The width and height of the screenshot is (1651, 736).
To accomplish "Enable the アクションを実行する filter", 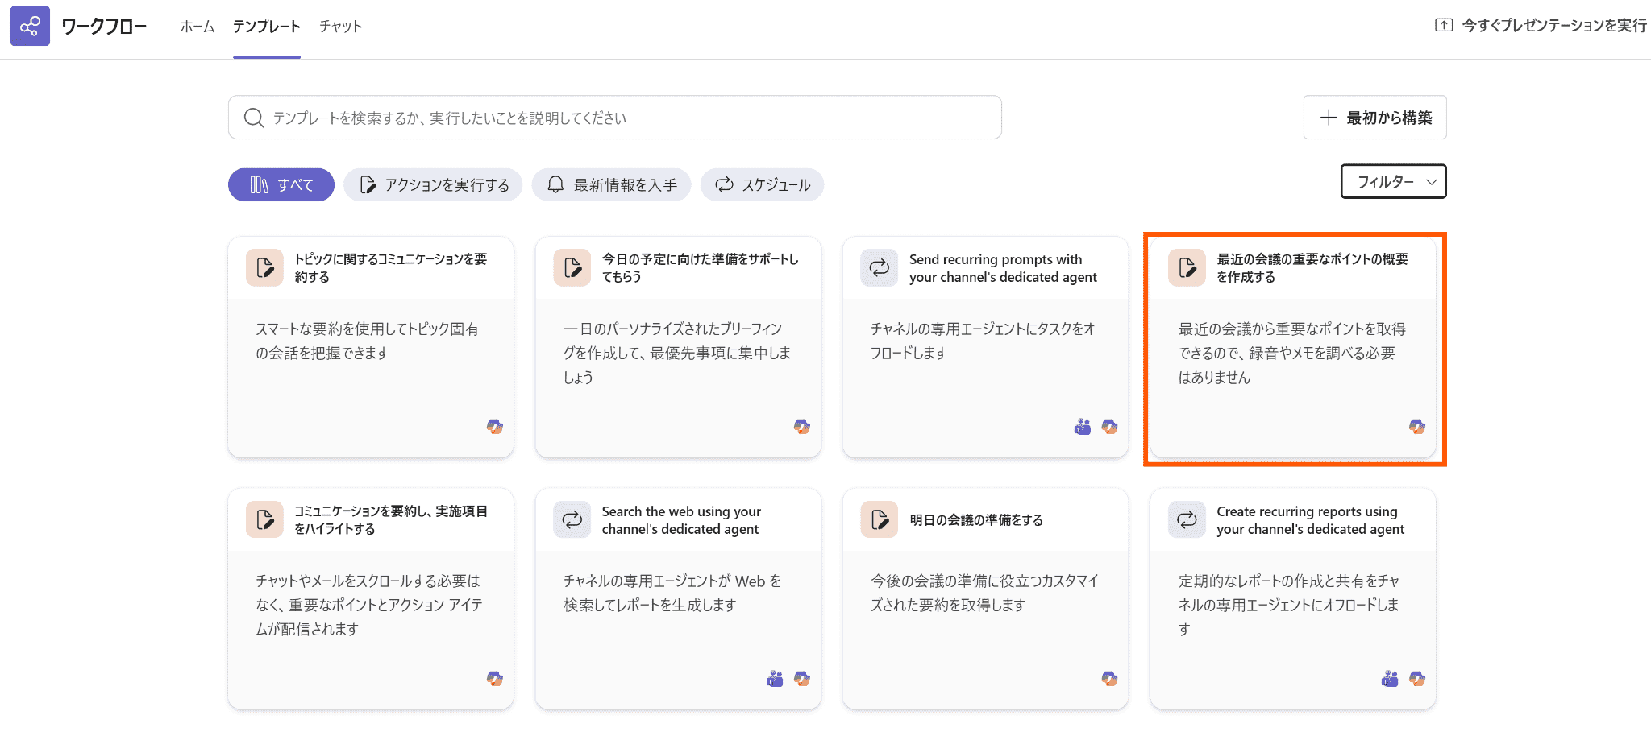I will click(x=433, y=184).
